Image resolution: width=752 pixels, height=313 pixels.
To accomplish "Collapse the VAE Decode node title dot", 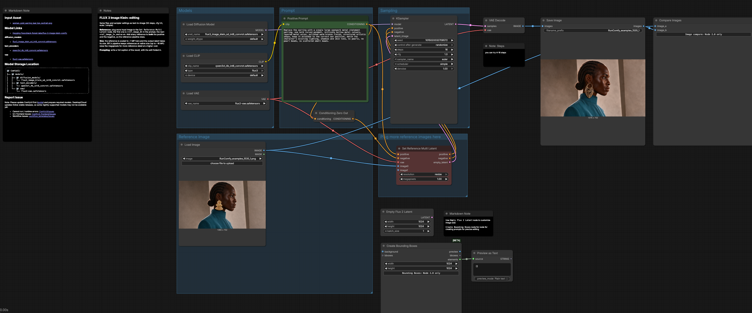I will (x=486, y=20).
